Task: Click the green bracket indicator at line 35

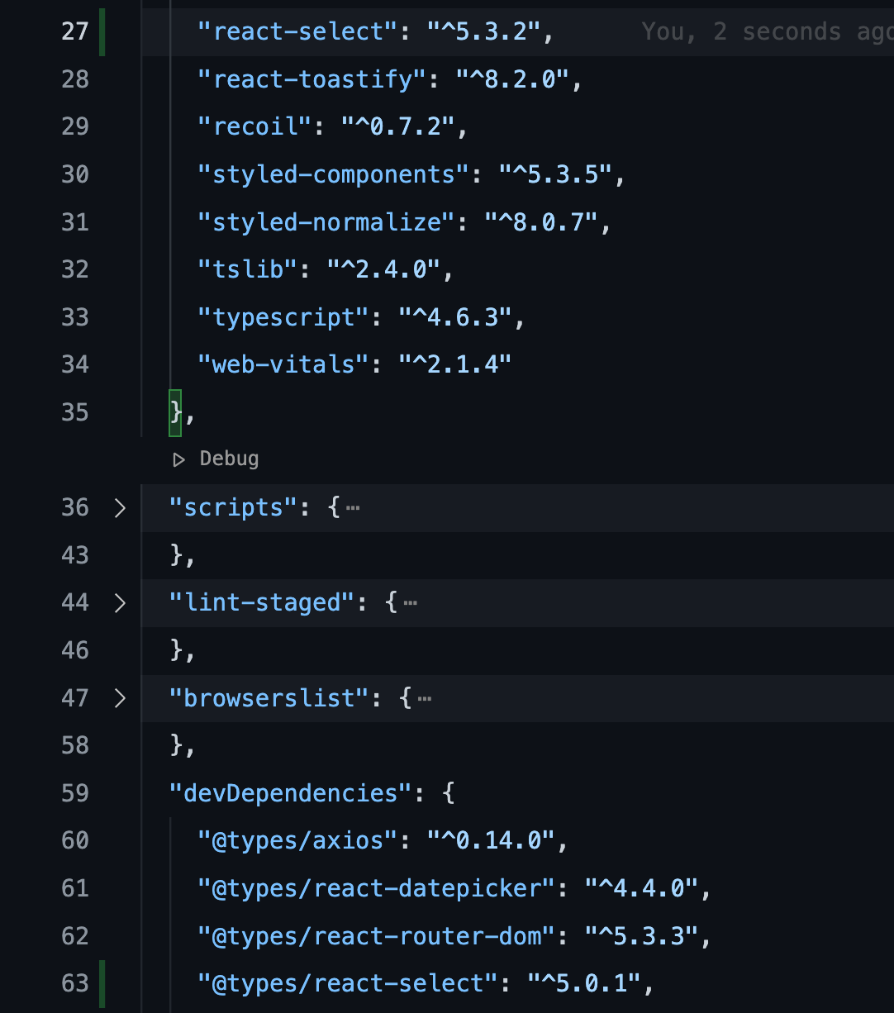Action: [174, 411]
